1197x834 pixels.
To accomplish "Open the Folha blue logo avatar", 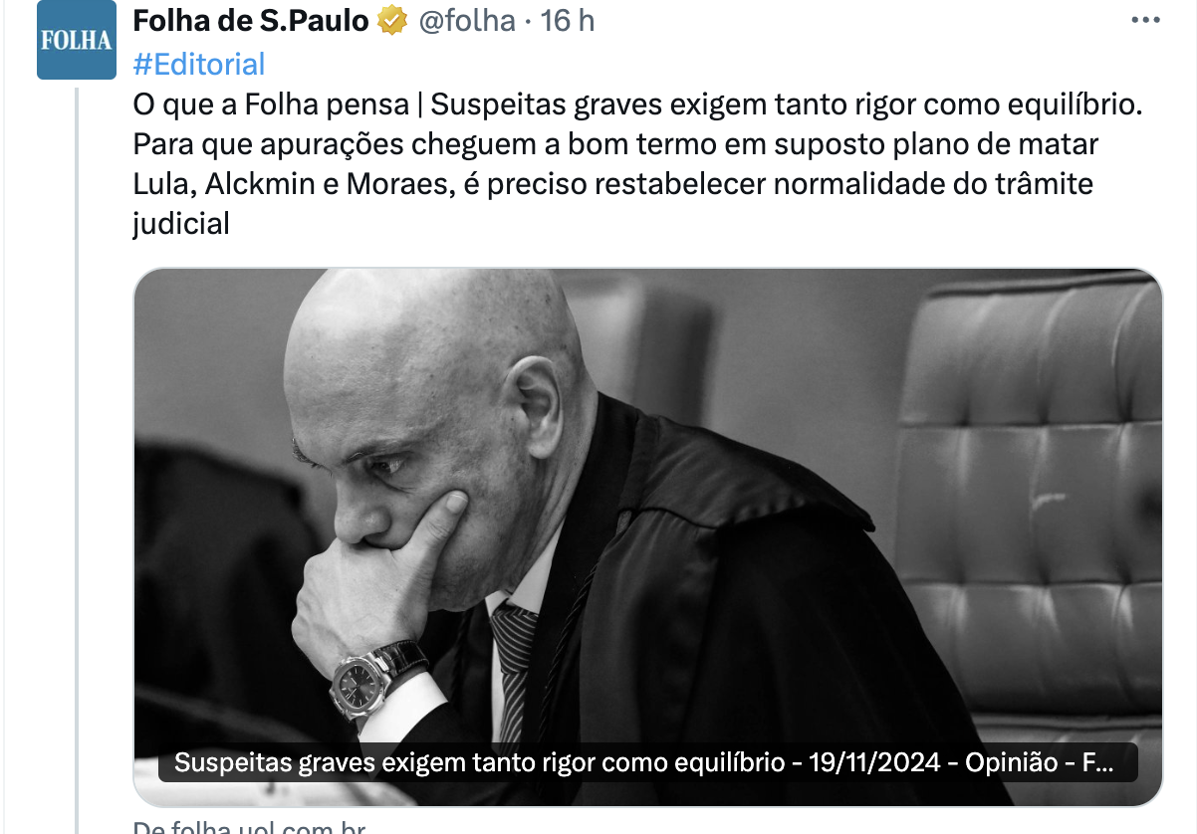I will pyautogui.click(x=77, y=40).
